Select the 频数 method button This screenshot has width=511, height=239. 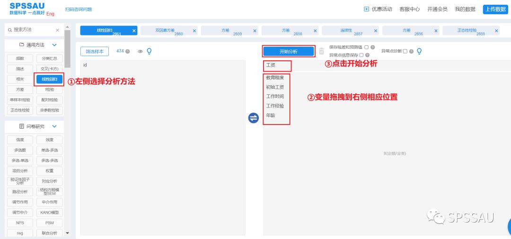point(20,58)
